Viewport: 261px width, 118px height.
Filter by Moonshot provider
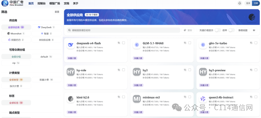16,34
